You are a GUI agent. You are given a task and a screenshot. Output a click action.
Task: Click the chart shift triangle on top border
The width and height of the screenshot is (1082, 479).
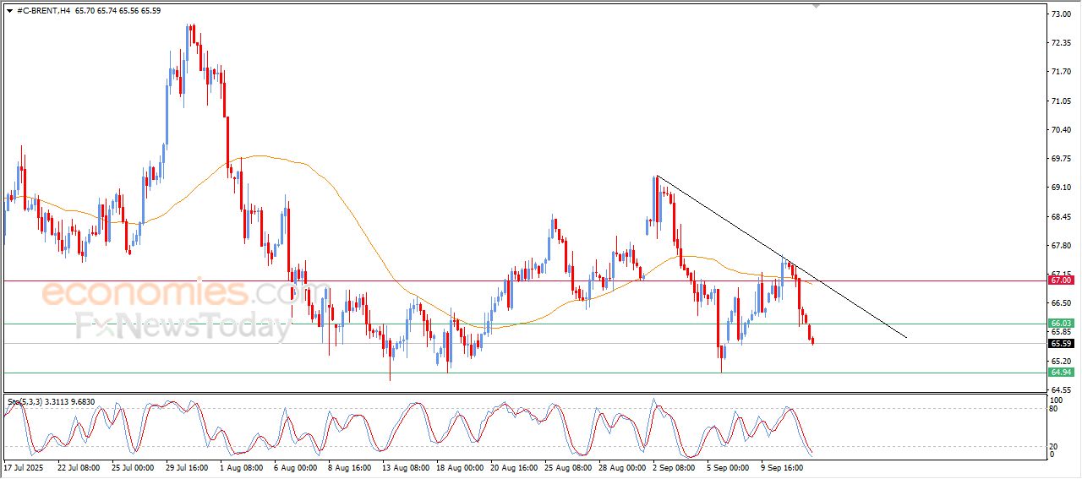pos(816,6)
